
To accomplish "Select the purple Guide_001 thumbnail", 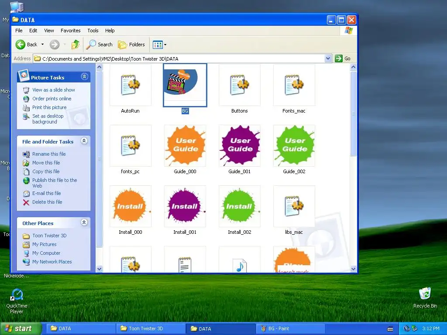I will (240, 146).
